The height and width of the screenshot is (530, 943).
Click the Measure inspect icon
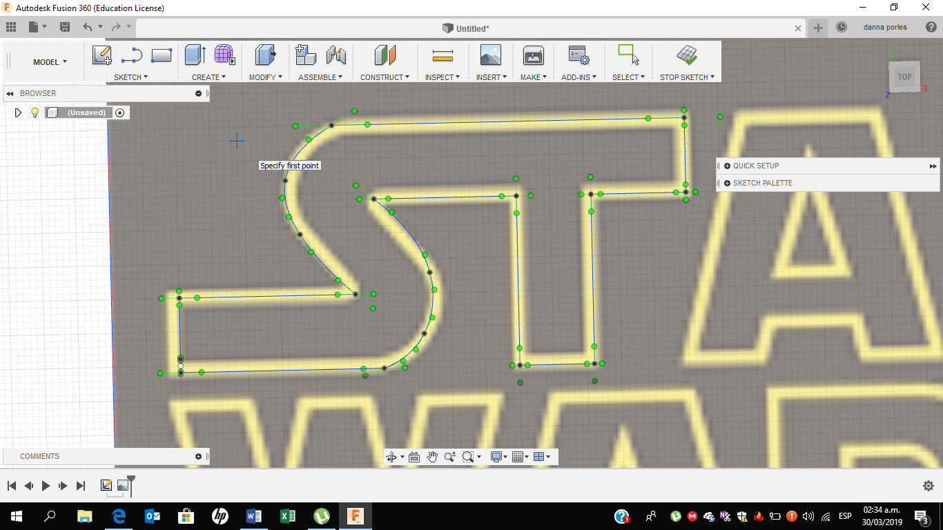click(x=443, y=55)
